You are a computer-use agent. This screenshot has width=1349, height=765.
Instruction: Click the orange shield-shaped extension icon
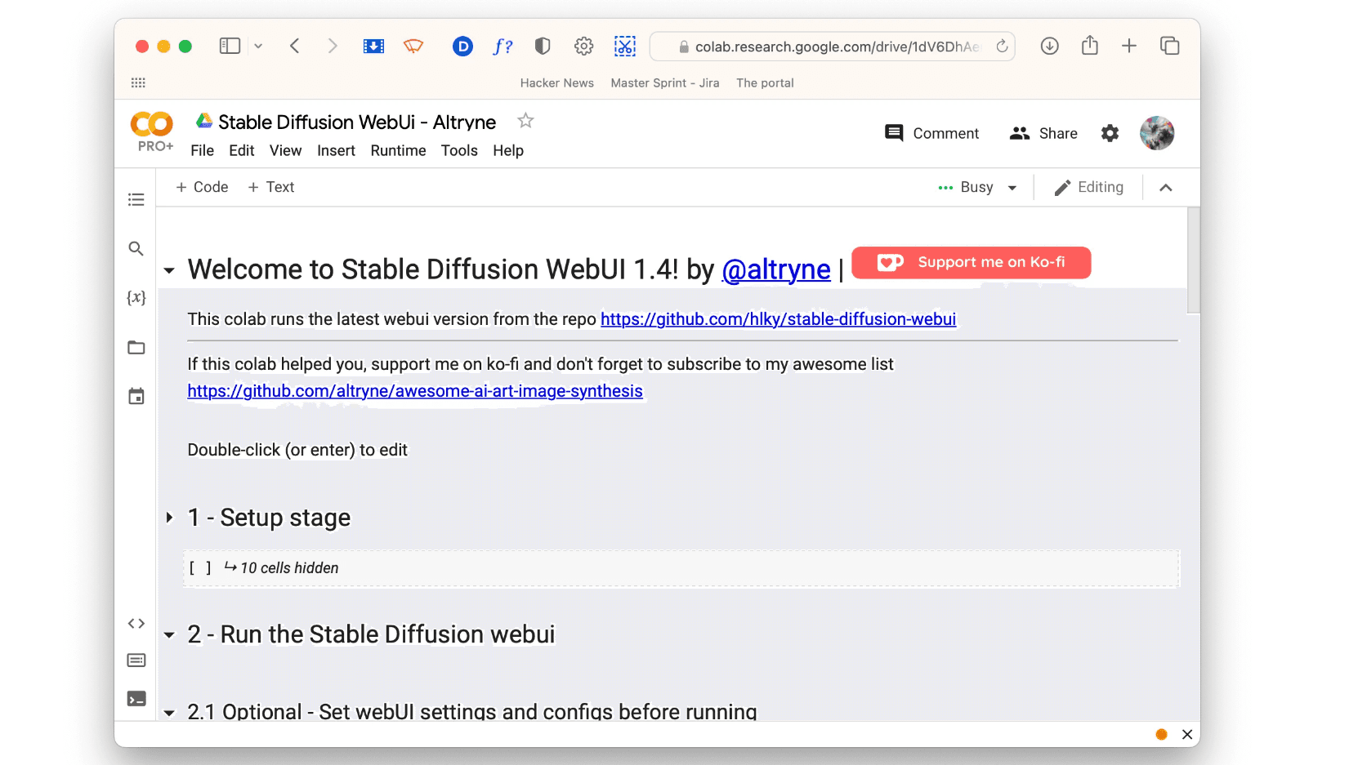[413, 47]
